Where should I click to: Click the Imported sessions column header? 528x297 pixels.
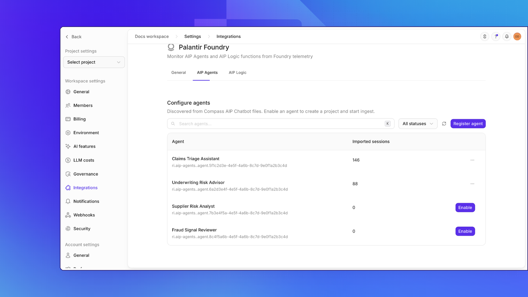click(x=371, y=142)
